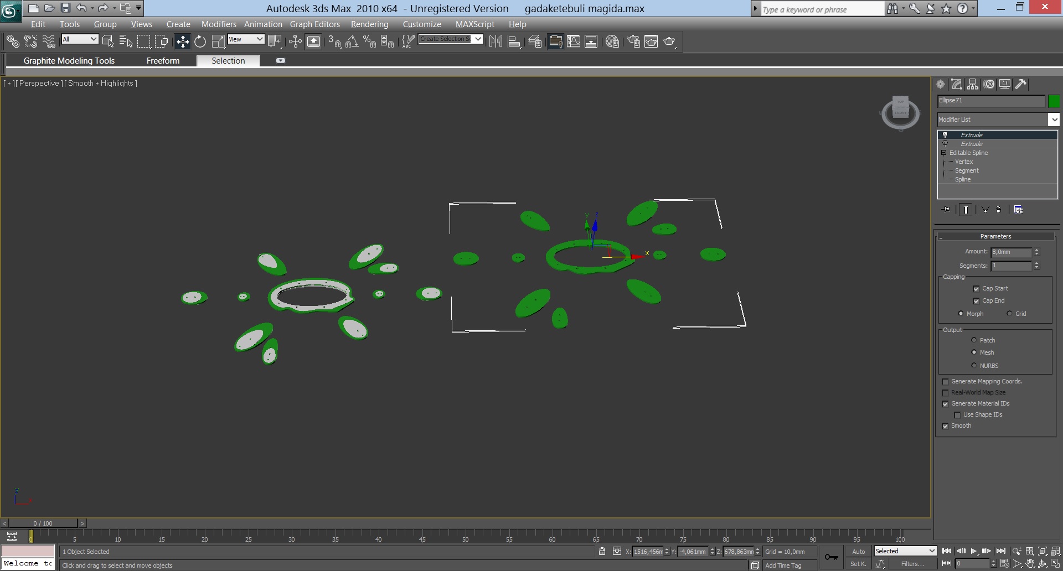The image size is (1063, 571).
Task: Click the Mirror tool icon
Action: (496, 41)
